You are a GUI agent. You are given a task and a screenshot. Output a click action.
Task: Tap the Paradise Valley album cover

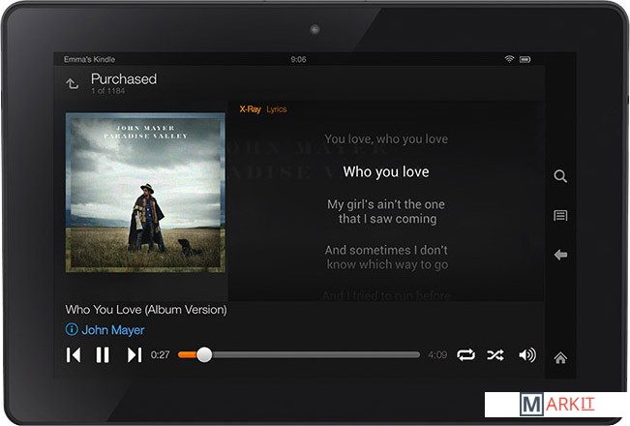145,193
